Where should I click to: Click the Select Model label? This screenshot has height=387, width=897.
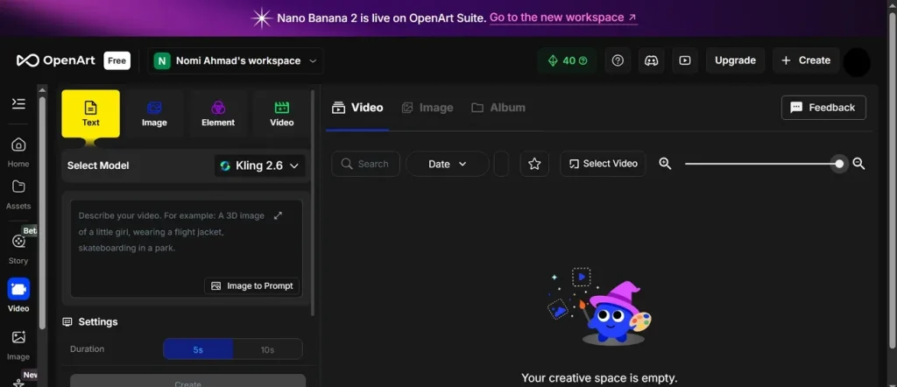pos(98,165)
